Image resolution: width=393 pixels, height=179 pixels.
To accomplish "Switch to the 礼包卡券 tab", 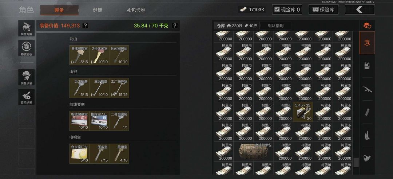I will 136,10.
